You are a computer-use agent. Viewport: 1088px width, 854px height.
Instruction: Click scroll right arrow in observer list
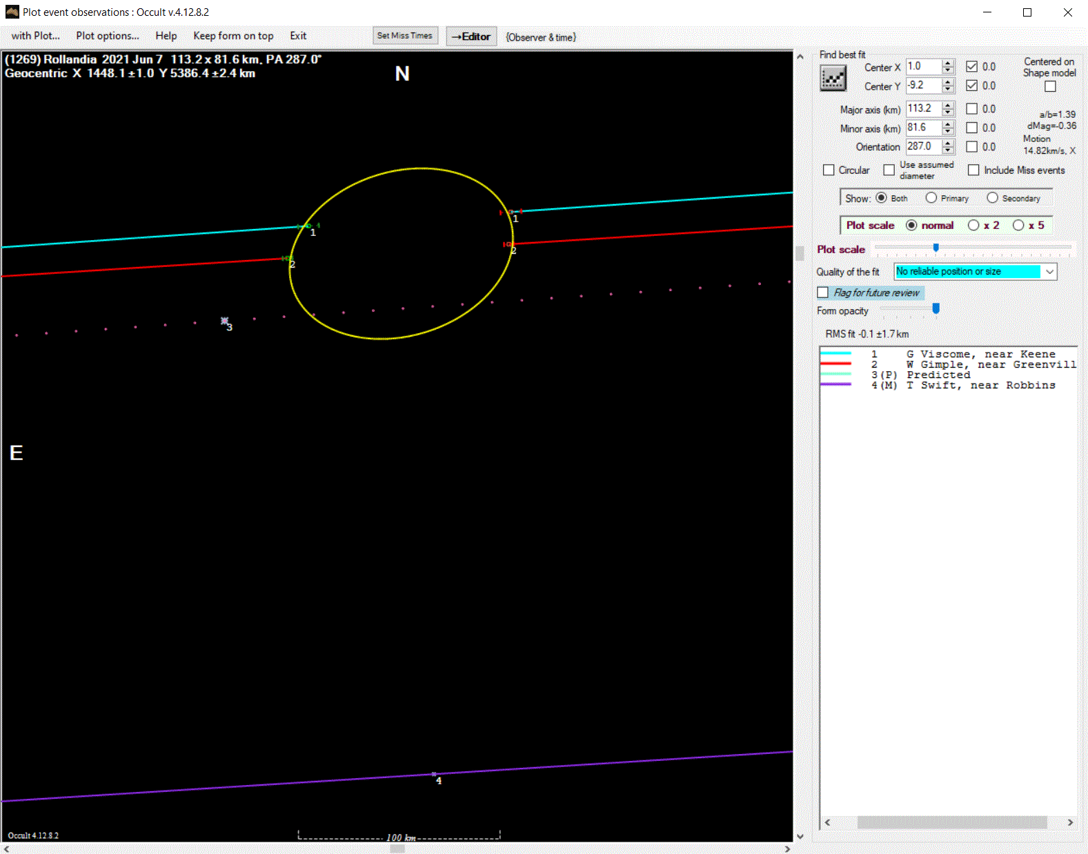tap(1070, 822)
